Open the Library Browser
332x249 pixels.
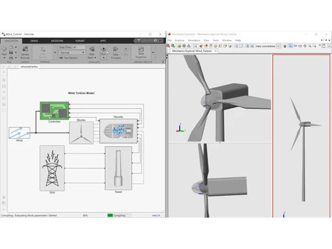pyautogui.click(x=25, y=52)
